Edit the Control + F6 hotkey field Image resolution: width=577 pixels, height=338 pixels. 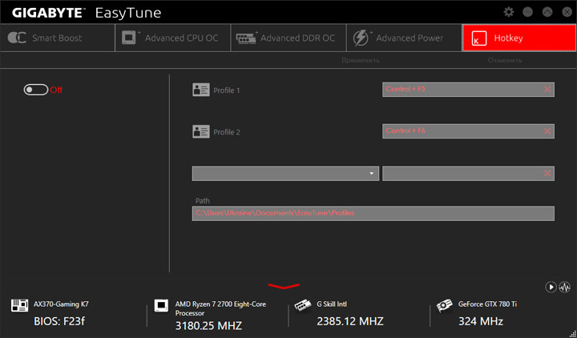(x=468, y=131)
